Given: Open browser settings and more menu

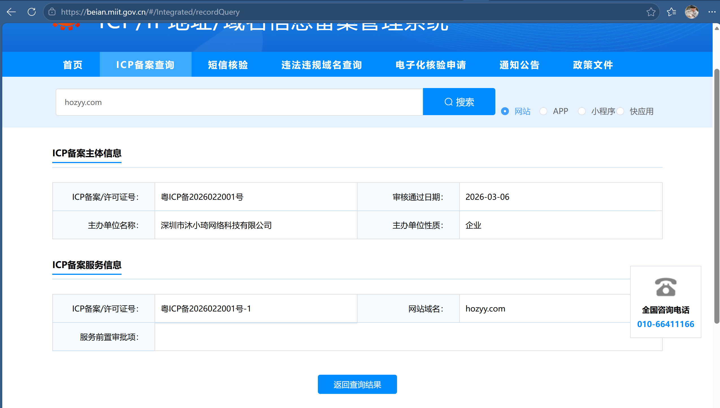Looking at the screenshot, I should click(712, 12).
